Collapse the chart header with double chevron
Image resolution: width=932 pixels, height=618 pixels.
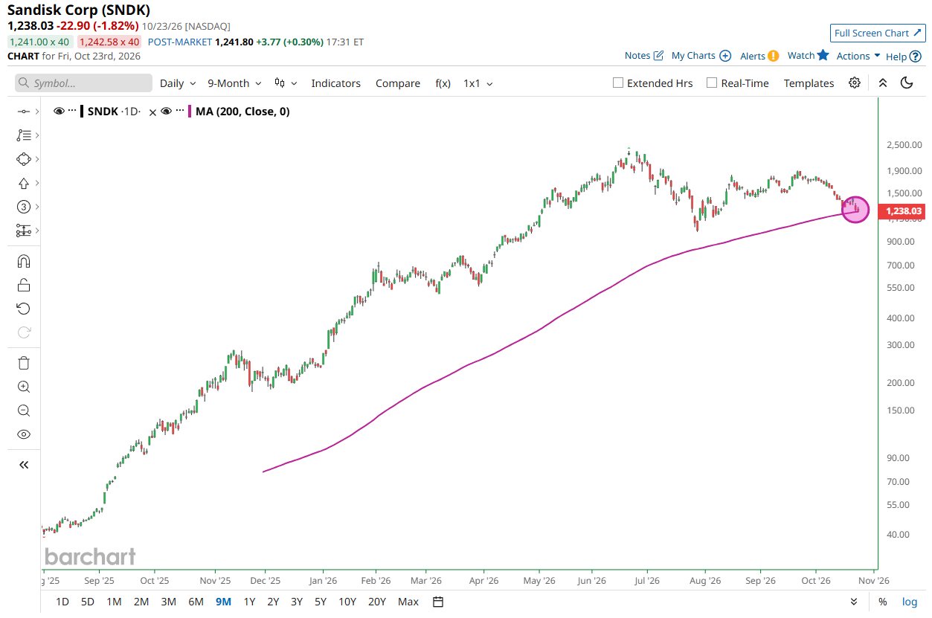click(x=882, y=83)
